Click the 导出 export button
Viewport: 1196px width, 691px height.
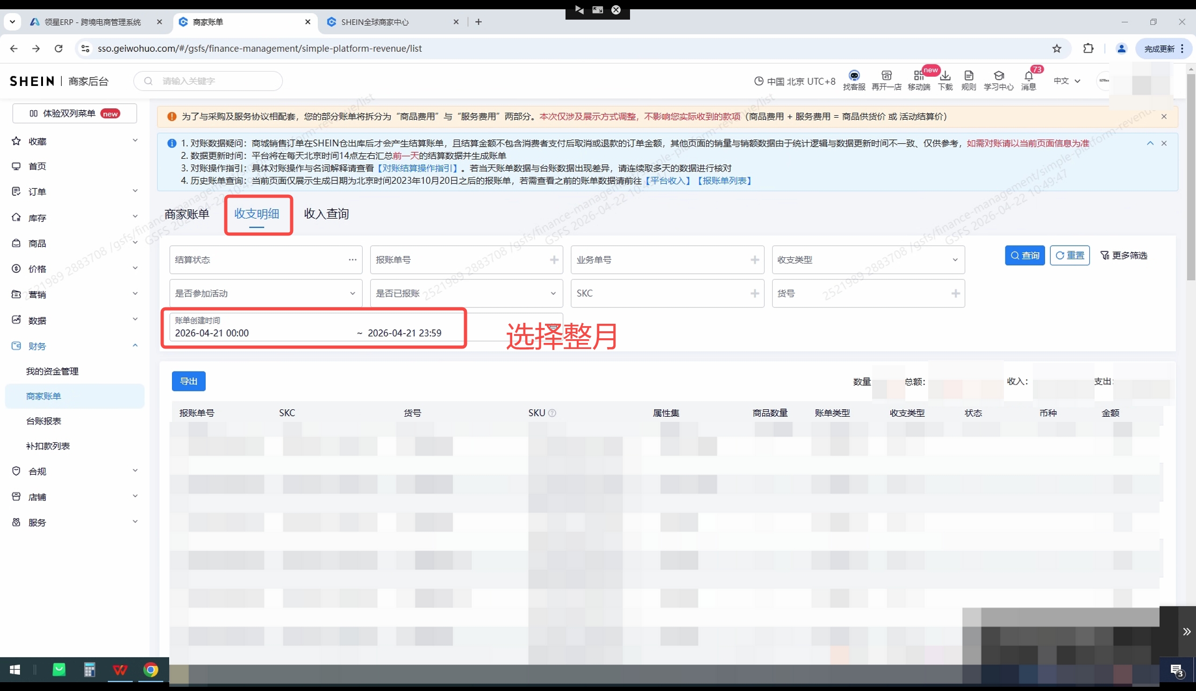(188, 381)
